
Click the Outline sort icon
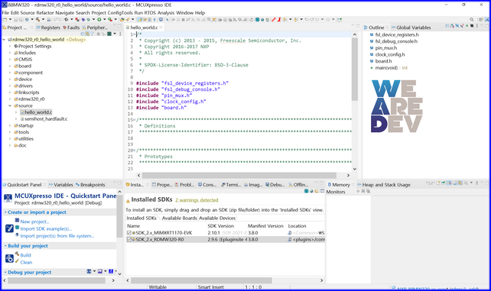452,26
